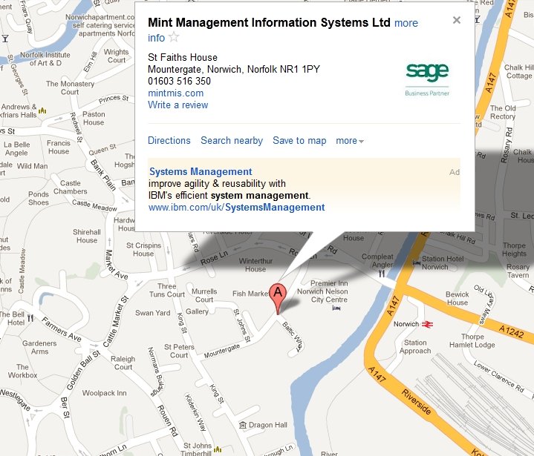Click the St Andrews Halls landmark icon
The width and height of the screenshot is (534, 456).
(42, 110)
